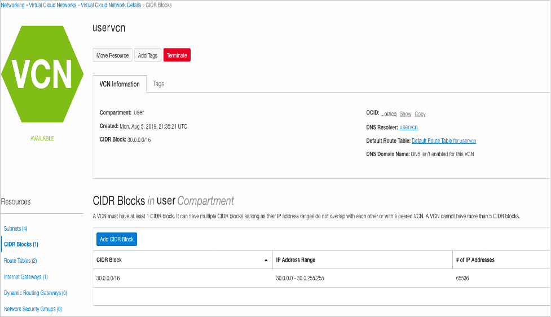
Task: Open Subnets in Resources list
Action: [16, 228]
